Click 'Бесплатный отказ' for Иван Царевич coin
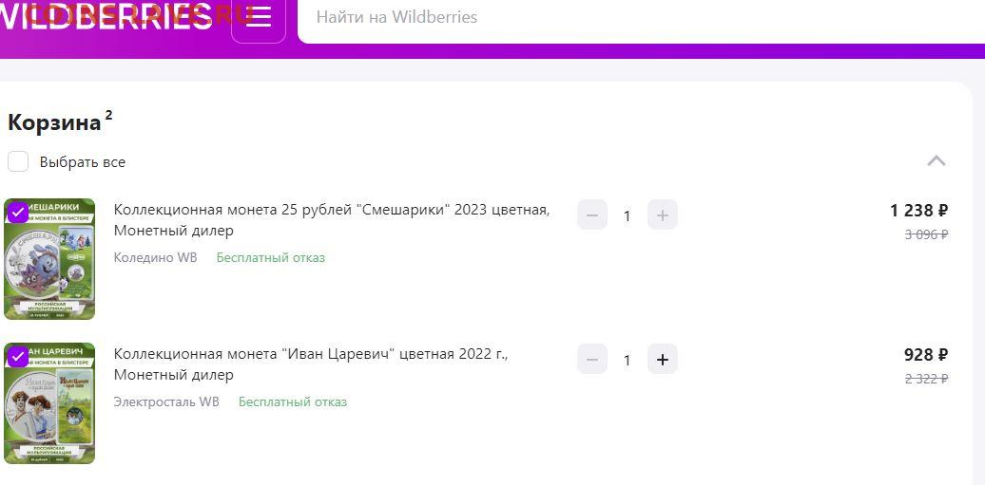The width and height of the screenshot is (985, 485). tap(293, 402)
